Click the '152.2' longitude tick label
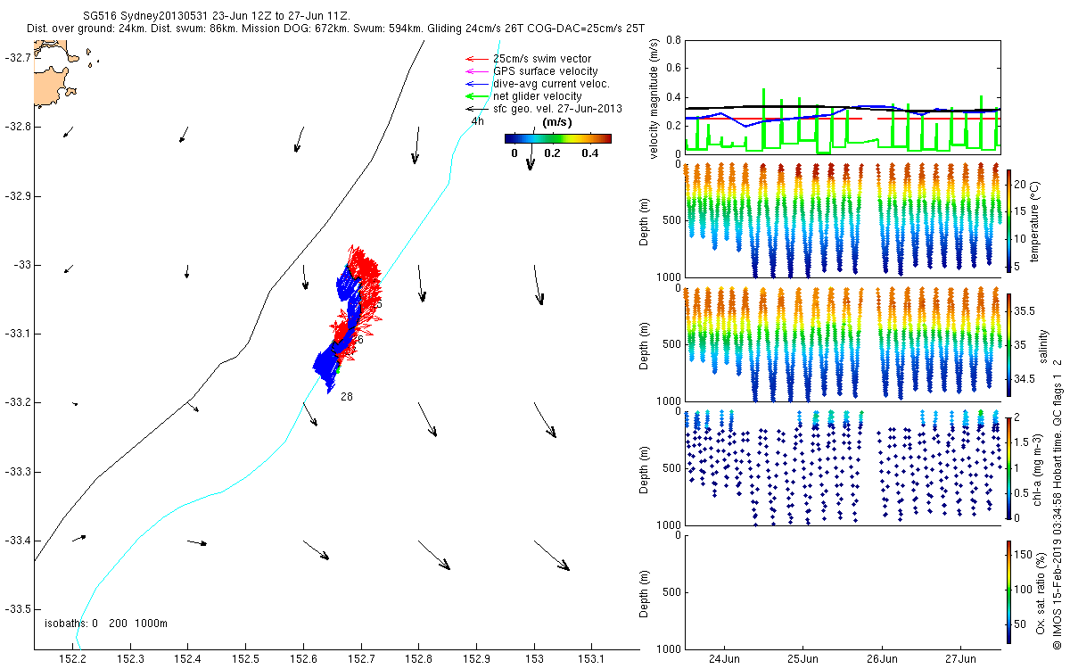Screen dimensions: 1070x669 click(72, 660)
